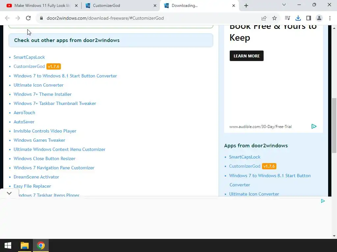Viewport: 337px width, 252px height.
Task: View site info via the padlock icon
Action: (41, 18)
